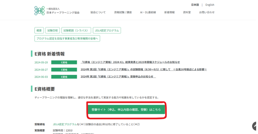The image size is (258, 134).
Task: Open 台風10号接近による影響 news link
Action: (x=144, y=69)
